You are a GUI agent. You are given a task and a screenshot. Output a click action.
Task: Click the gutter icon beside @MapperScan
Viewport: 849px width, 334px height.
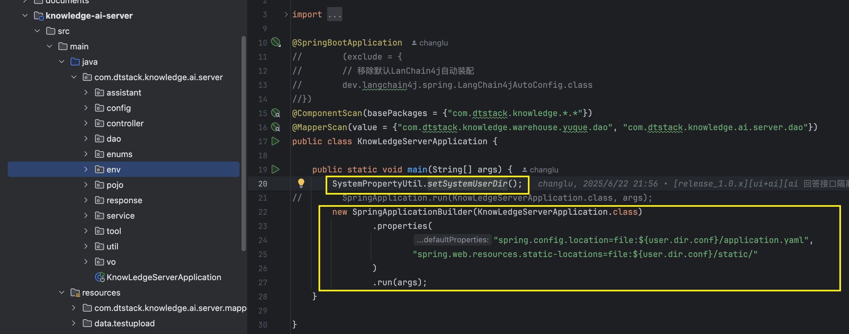point(276,127)
